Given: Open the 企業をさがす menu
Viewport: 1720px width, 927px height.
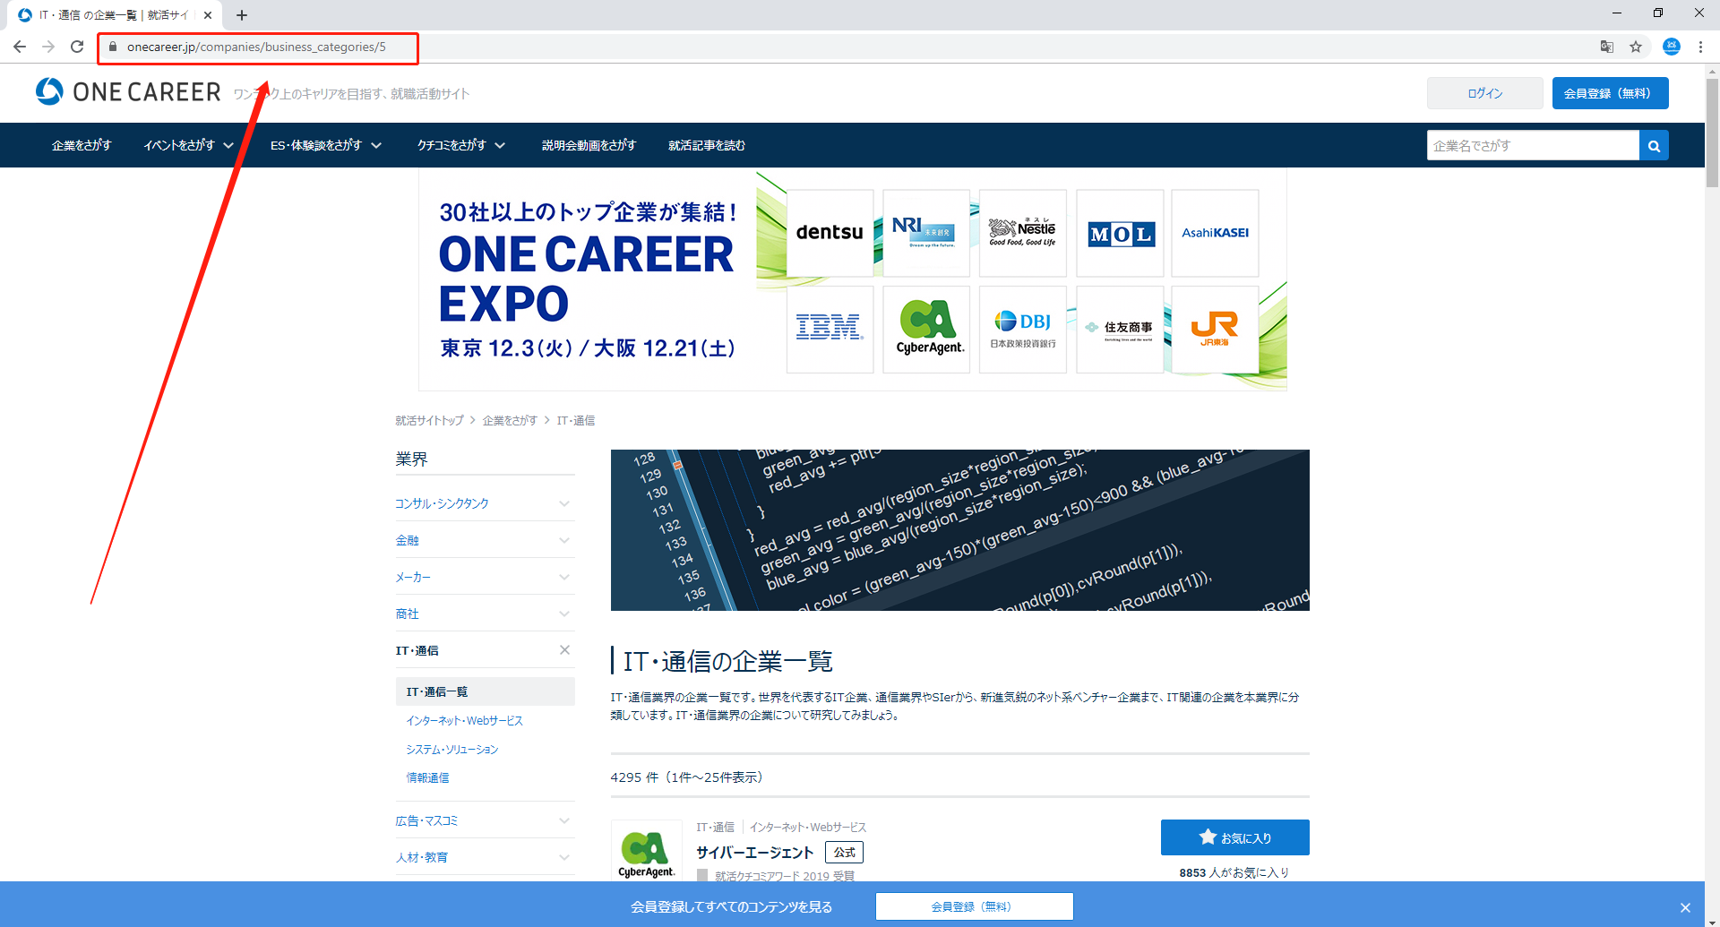Looking at the screenshot, I should (82, 145).
